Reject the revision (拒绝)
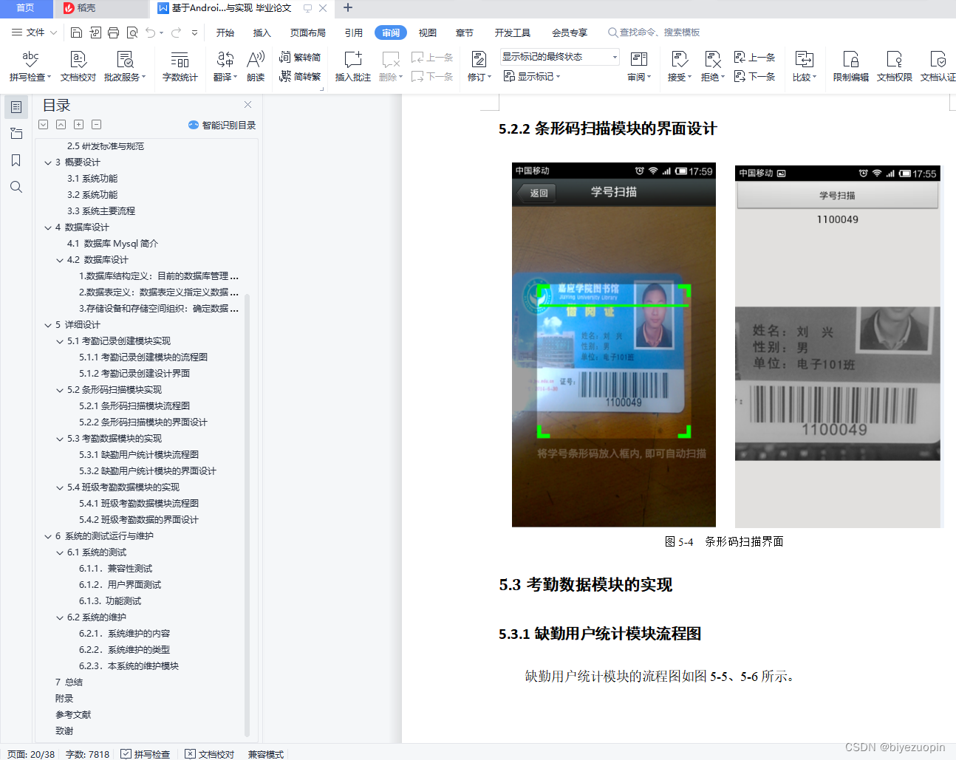The height and width of the screenshot is (760, 956). click(712, 66)
